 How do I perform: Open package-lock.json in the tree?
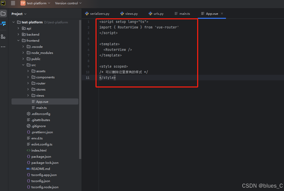[x=45, y=163]
